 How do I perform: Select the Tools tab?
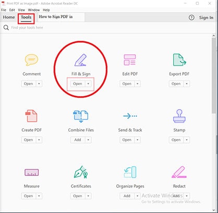click(x=26, y=17)
